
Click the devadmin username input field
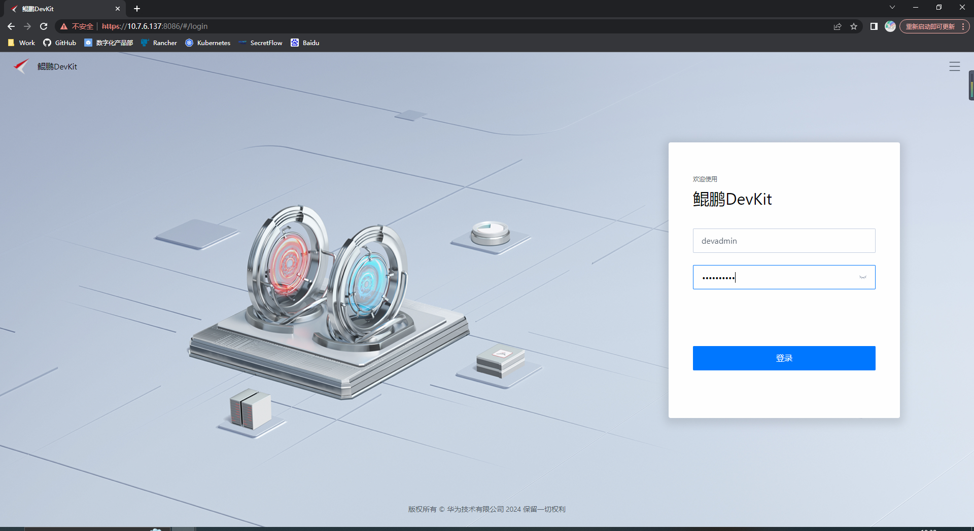784,241
